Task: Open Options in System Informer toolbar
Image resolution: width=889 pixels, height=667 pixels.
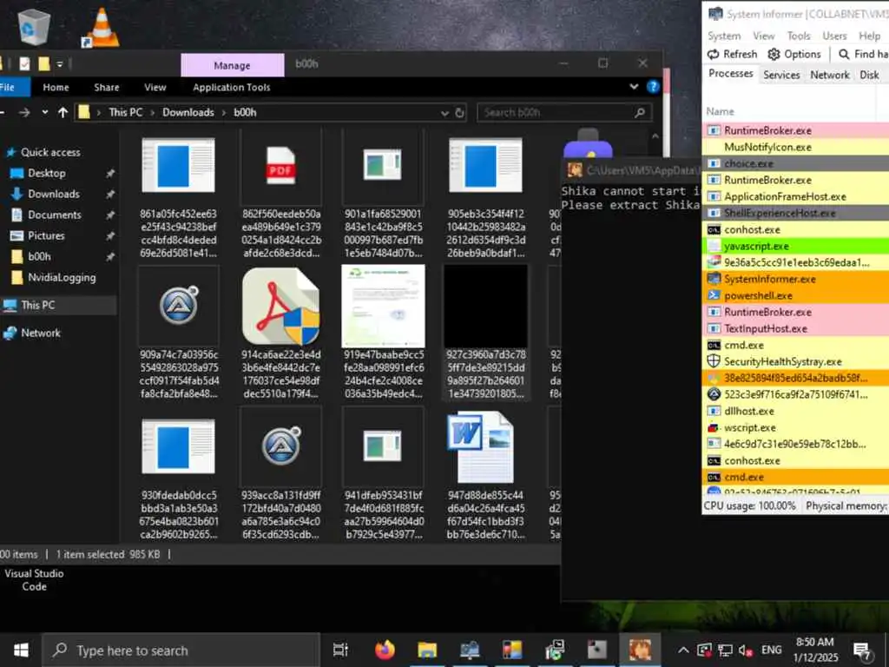Action: click(794, 54)
